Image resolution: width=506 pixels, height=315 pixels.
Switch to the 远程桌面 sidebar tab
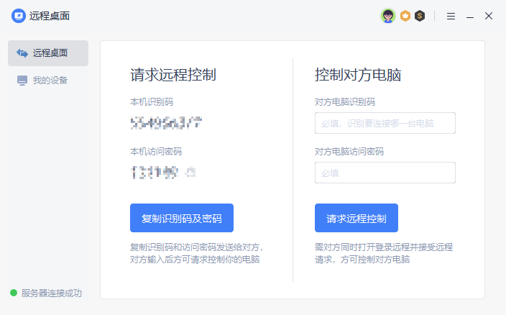coord(48,53)
